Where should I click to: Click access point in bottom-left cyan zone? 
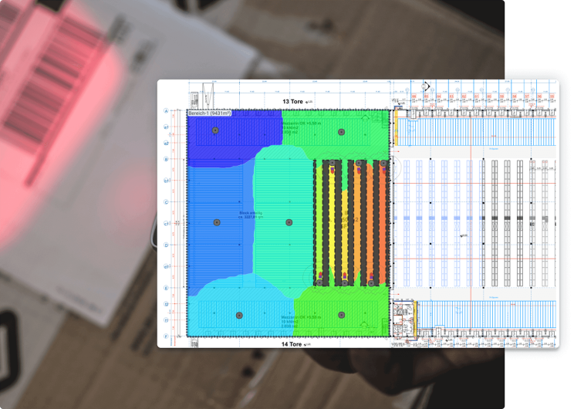pyautogui.click(x=239, y=315)
